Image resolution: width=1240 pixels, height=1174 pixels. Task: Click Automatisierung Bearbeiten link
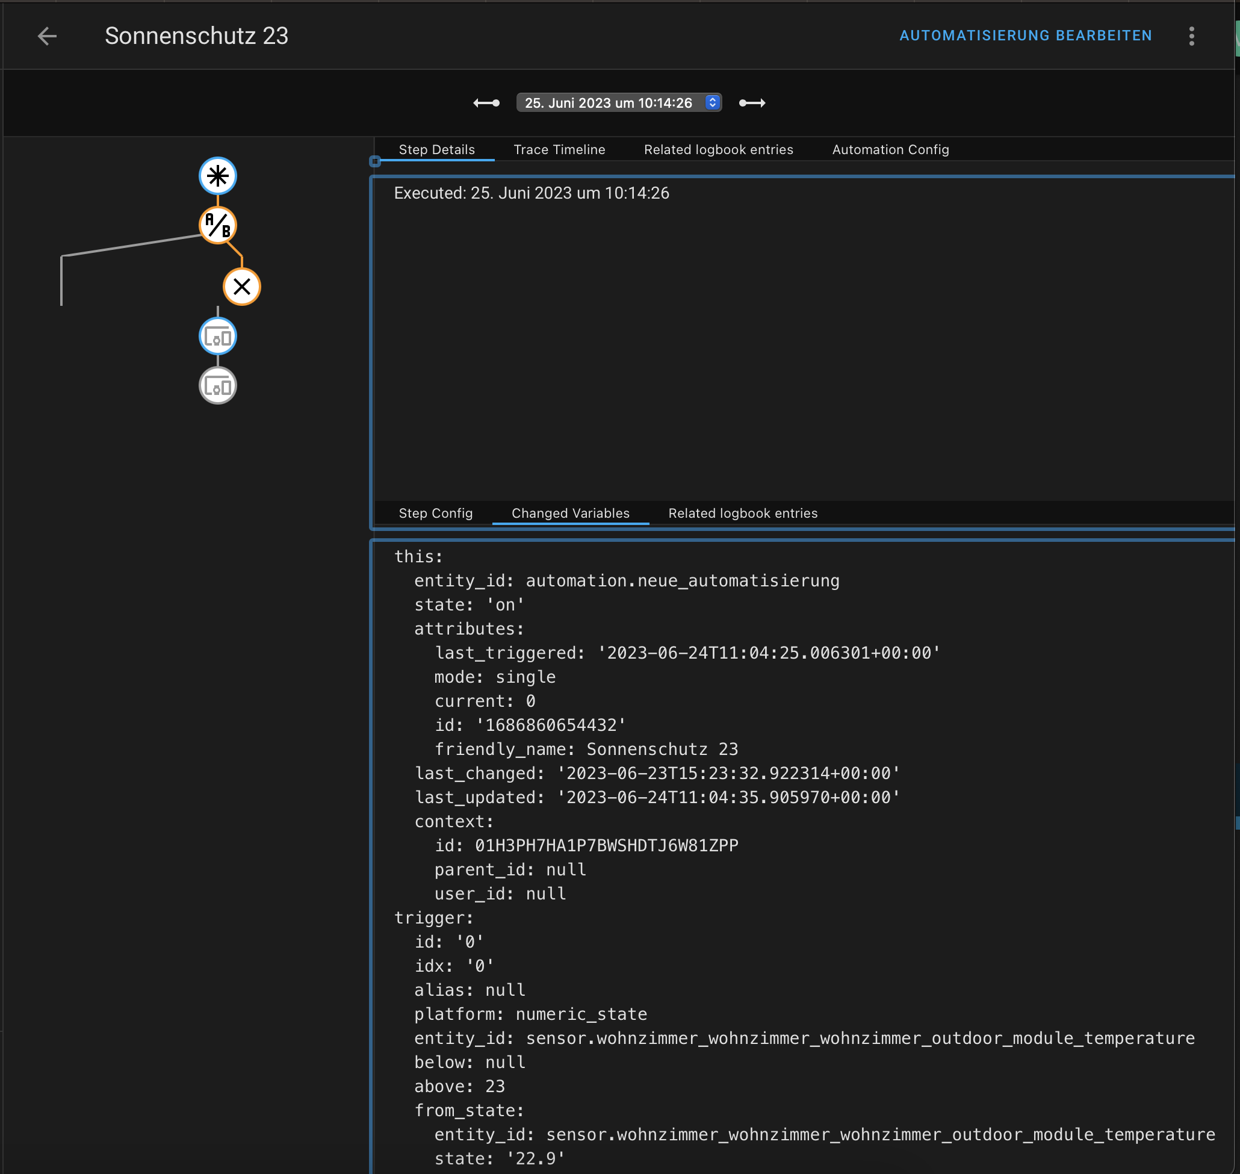pos(1026,36)
